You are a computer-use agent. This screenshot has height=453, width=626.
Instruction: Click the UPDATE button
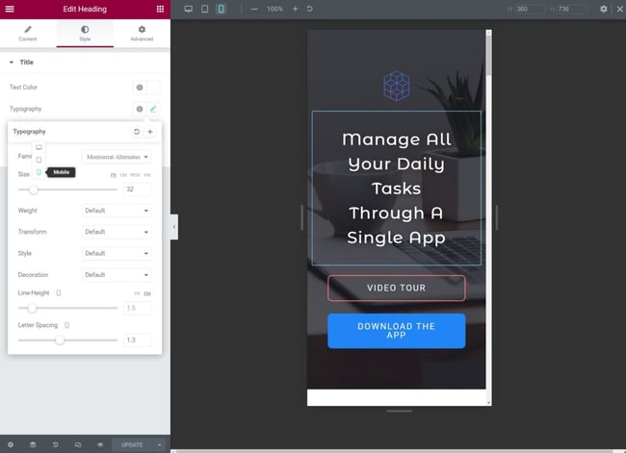coord(132,444)
